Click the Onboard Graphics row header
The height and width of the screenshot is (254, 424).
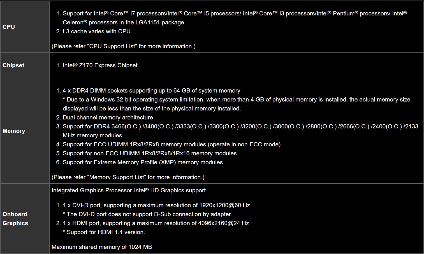[15, 219]
